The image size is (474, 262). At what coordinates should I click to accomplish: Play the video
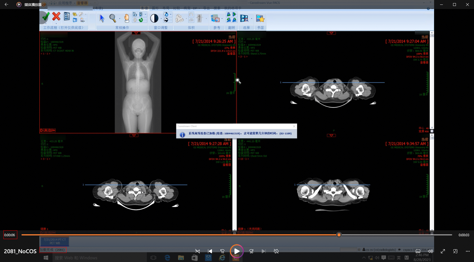(x=237, y=251)
